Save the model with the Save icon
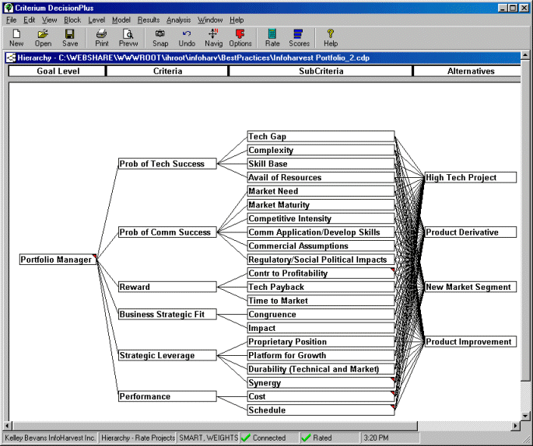The width and height of the screenshot is (533, 446). coord(70,37)
